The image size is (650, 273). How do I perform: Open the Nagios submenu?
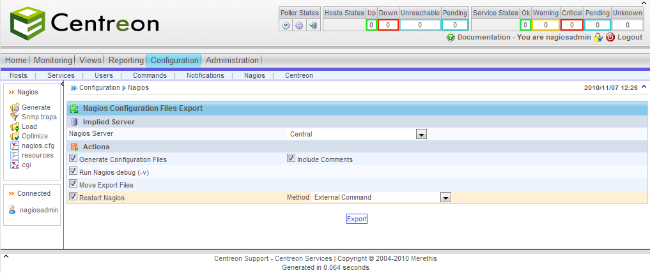click(254, 76)
